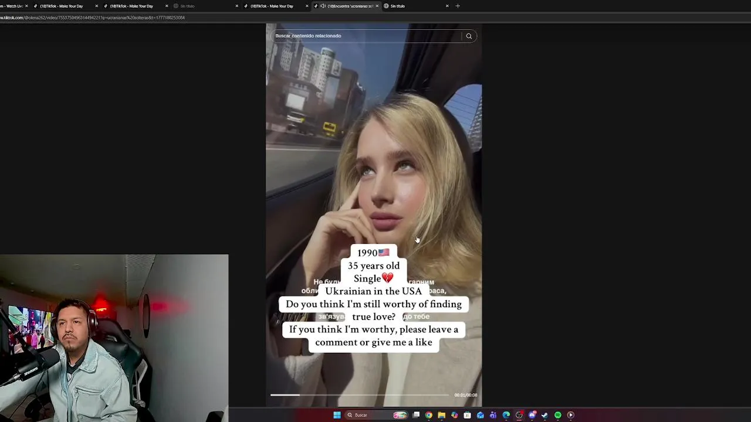Open Copilot from the taskbar
The height and width of the screenshot is (422, 751).
point(455,415)
